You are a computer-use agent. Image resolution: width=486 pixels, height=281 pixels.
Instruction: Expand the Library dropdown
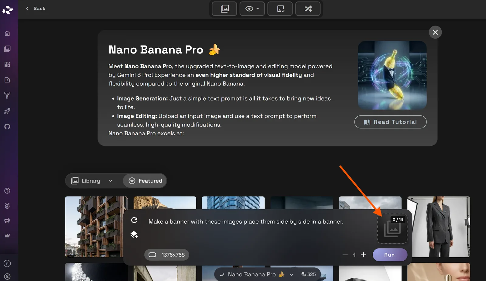pos(92,181)
